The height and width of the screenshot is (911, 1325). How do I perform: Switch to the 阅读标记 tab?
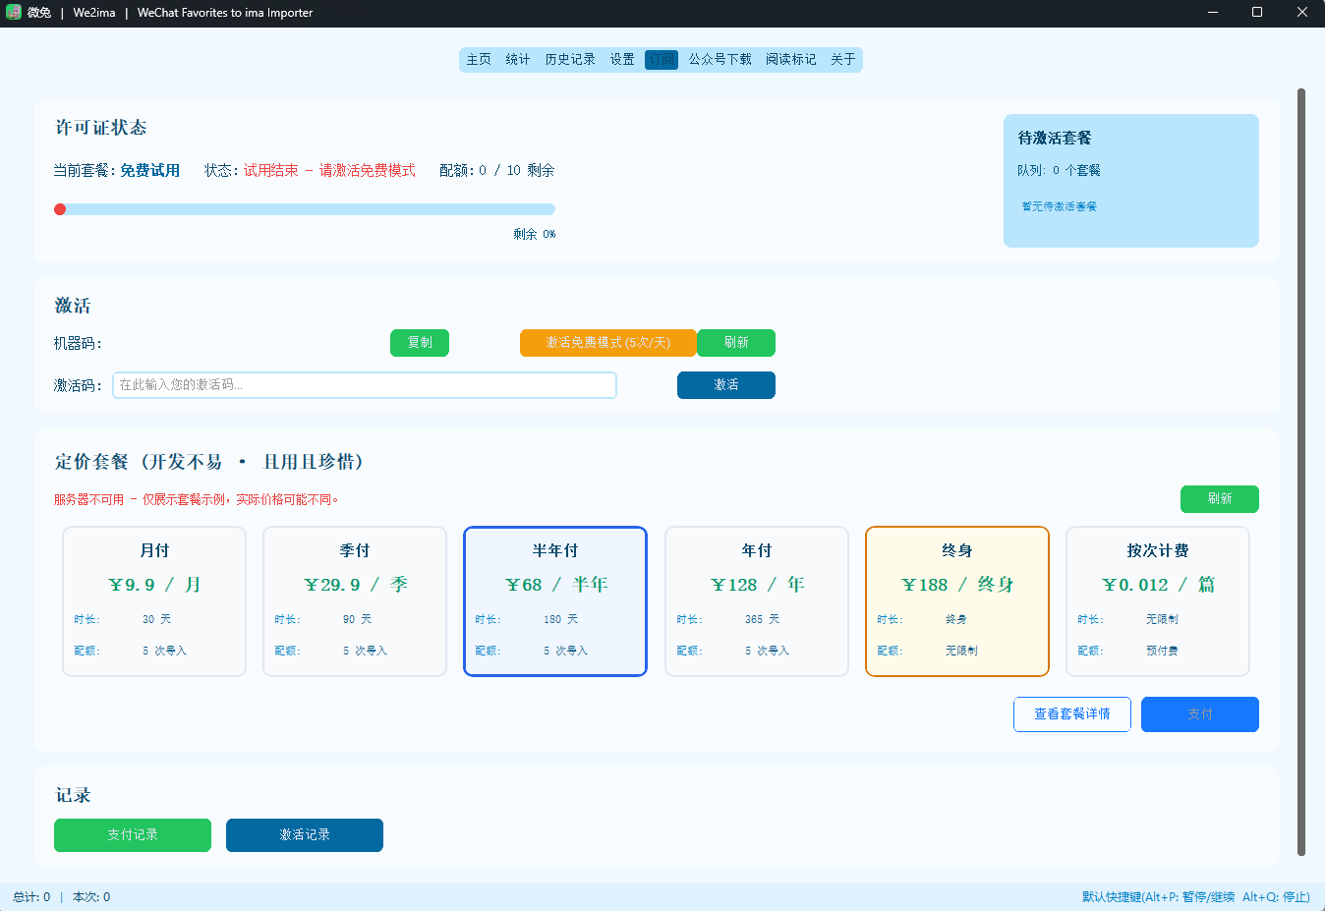click(x=791, y=60)
